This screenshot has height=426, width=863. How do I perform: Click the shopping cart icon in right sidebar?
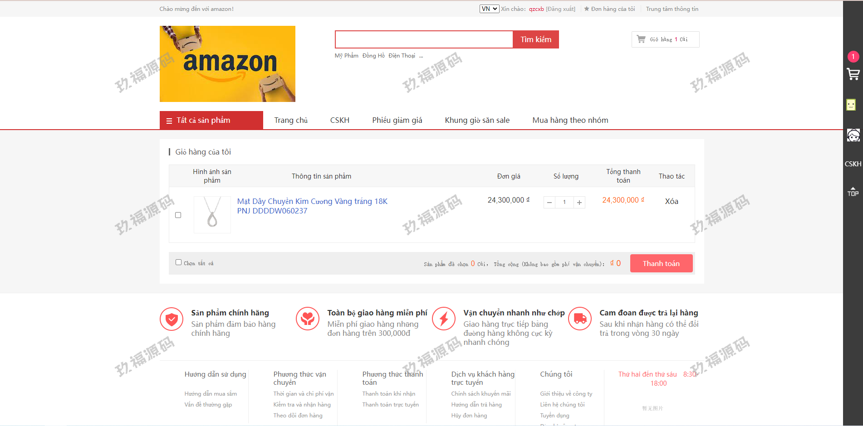[x=853, y=74]
